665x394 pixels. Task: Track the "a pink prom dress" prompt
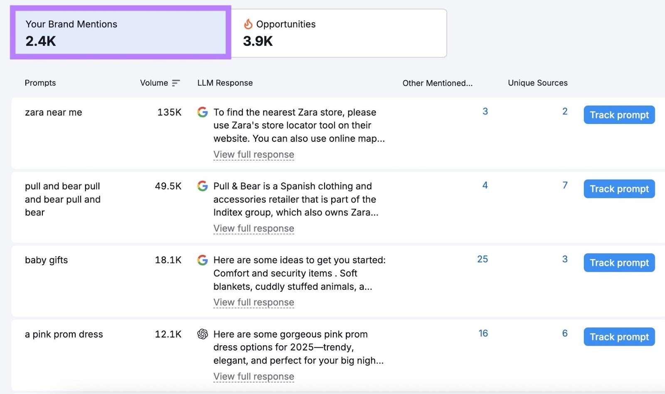point(619,337)
